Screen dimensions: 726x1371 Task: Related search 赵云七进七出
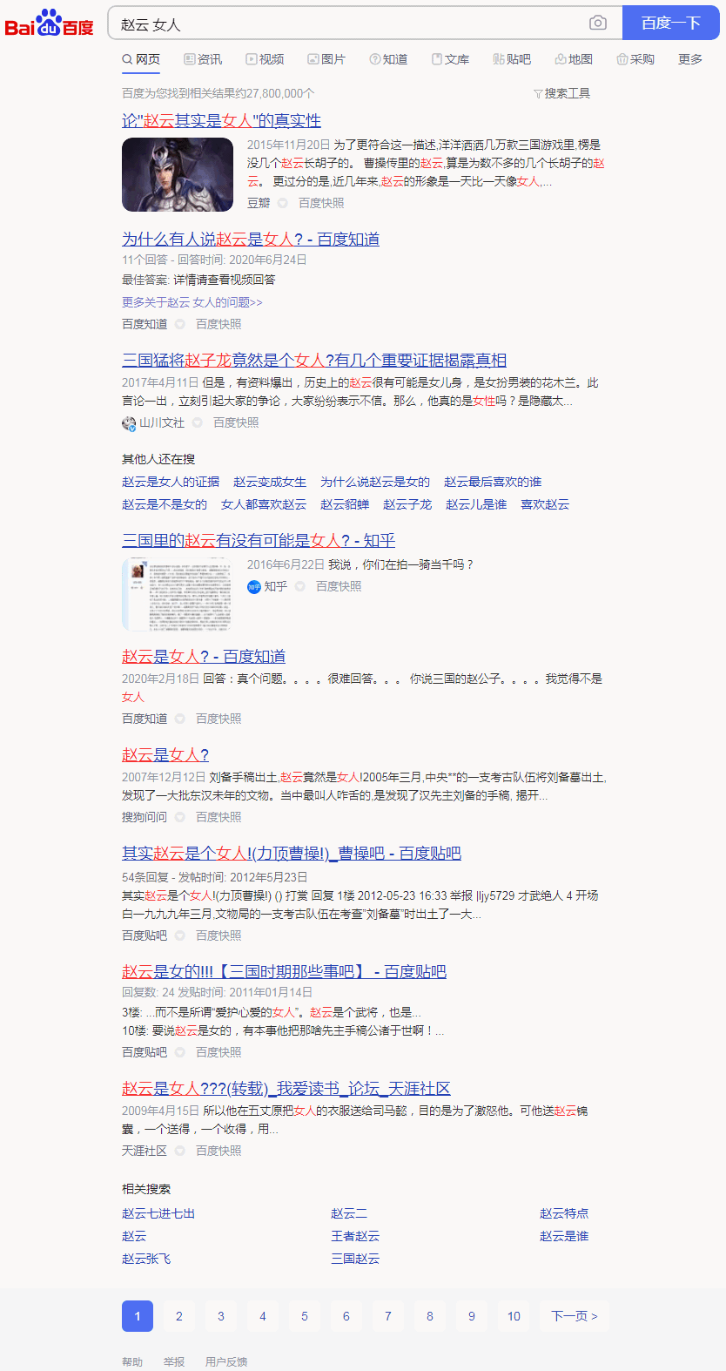tap(158, 1213)
